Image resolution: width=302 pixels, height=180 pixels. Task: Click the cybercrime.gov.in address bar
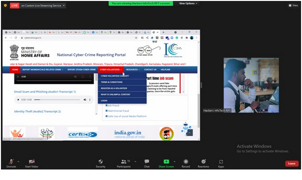pos(77,38)
